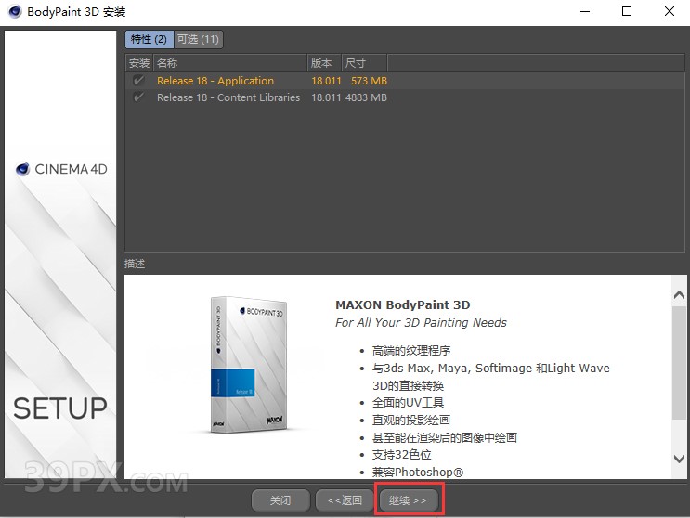Click the 安装 column header
Viewport: 690px width, 518px height.
coord(139,63)
